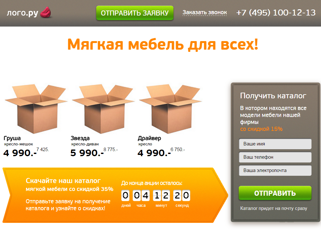Screen dimensions: 321x251
Task: Click the phone number +7 (495) 100-12-13
Action: coord(276,13)
